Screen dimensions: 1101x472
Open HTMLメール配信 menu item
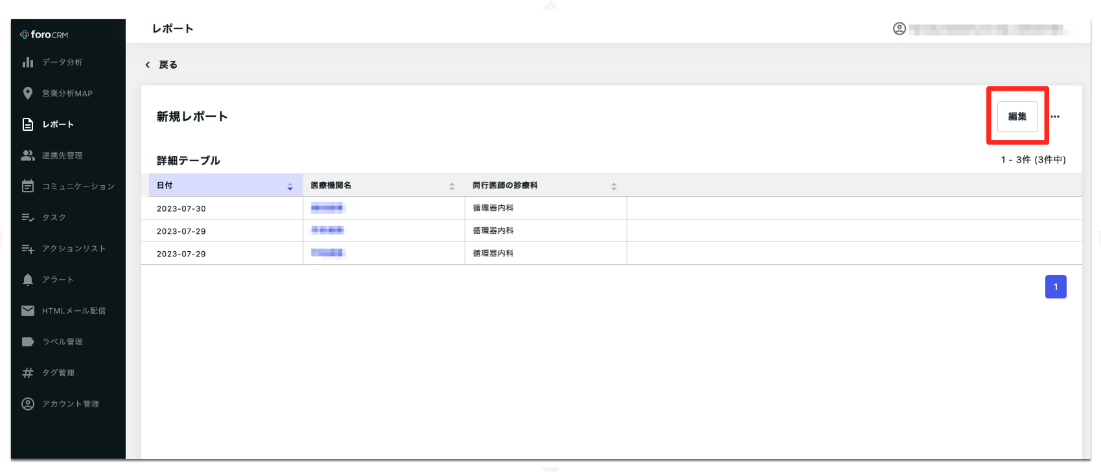pos(68,311)
